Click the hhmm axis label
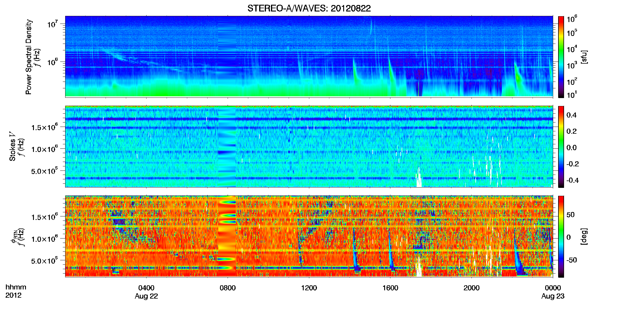618x318 pixels. point(16,287)
